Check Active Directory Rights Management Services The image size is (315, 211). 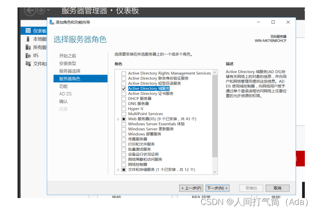124,73
